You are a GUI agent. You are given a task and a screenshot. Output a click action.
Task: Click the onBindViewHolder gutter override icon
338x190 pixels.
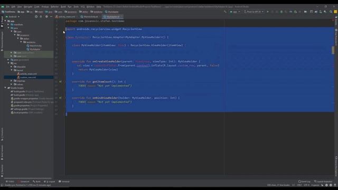click(60, 98)
